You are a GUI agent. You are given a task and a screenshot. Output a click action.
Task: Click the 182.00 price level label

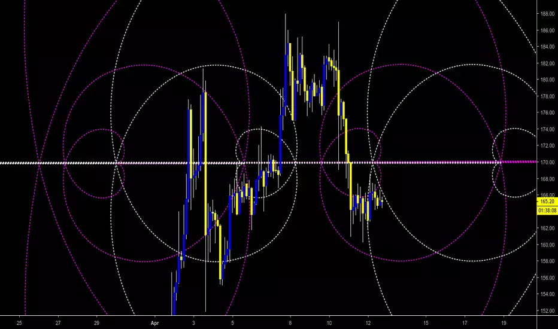tap(547, 63)
